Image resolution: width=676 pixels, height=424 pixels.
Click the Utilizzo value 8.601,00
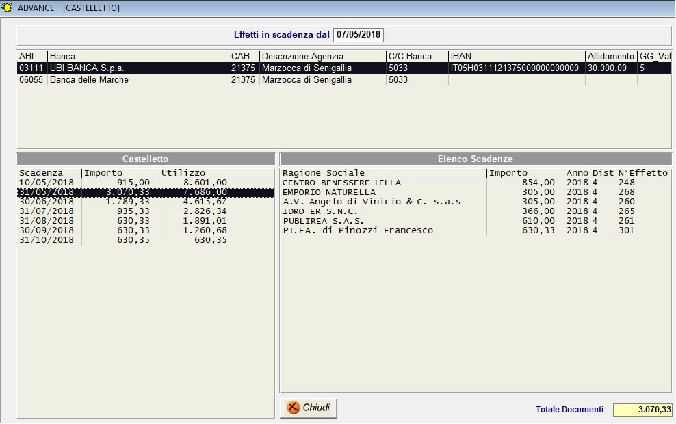coord(205,183)
